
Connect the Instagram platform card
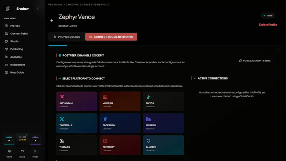click(77, 101)
